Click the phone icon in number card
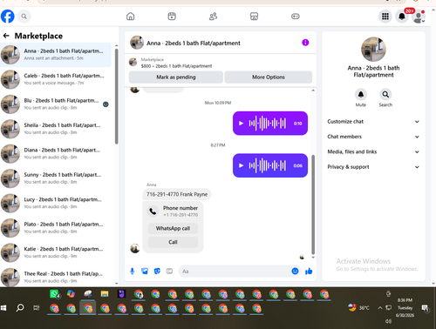 (x=153, y=211)
